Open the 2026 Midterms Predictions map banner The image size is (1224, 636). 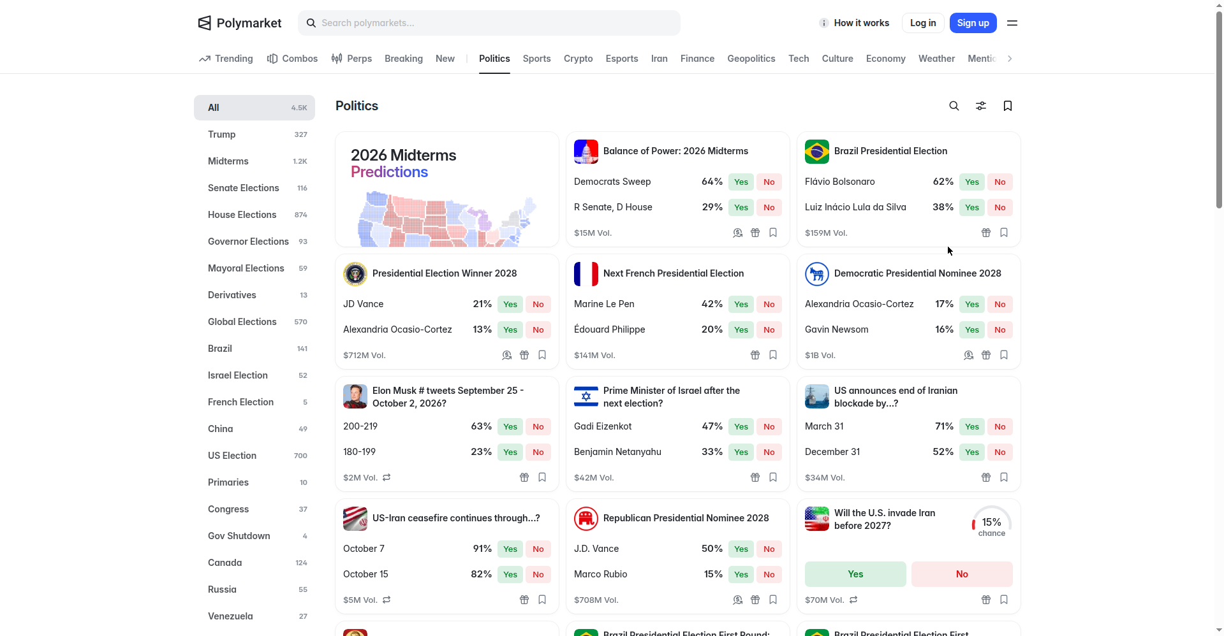click(x=447, y=189)
